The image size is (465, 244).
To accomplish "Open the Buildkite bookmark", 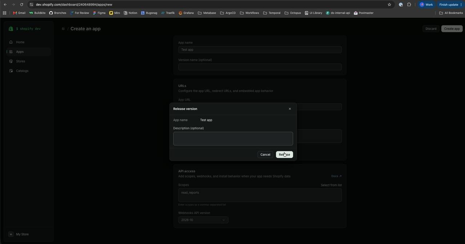I will point(37,13).
